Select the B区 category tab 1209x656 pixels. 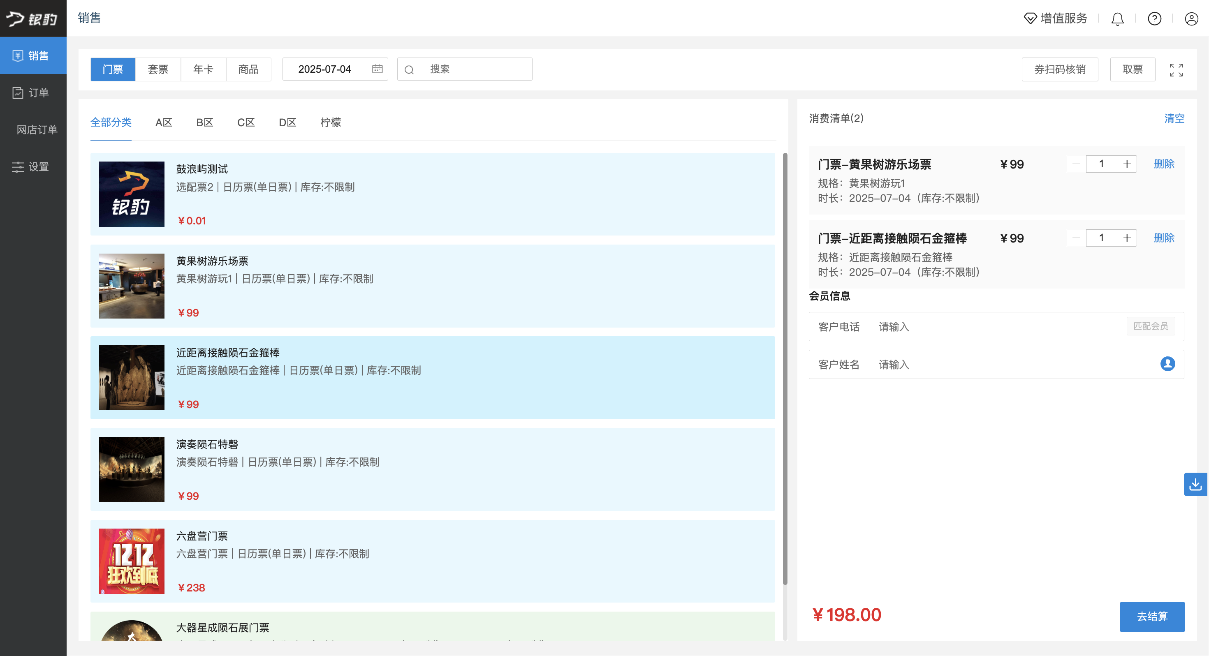pos(205,122)
